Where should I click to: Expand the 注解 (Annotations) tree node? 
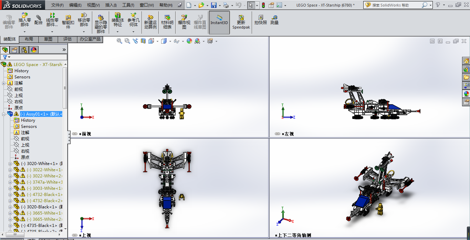[3, 83]
